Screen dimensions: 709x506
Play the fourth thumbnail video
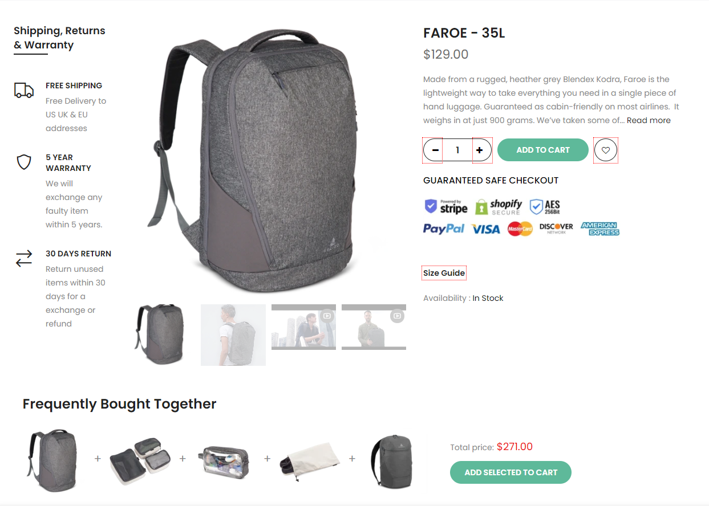(374, 327)
